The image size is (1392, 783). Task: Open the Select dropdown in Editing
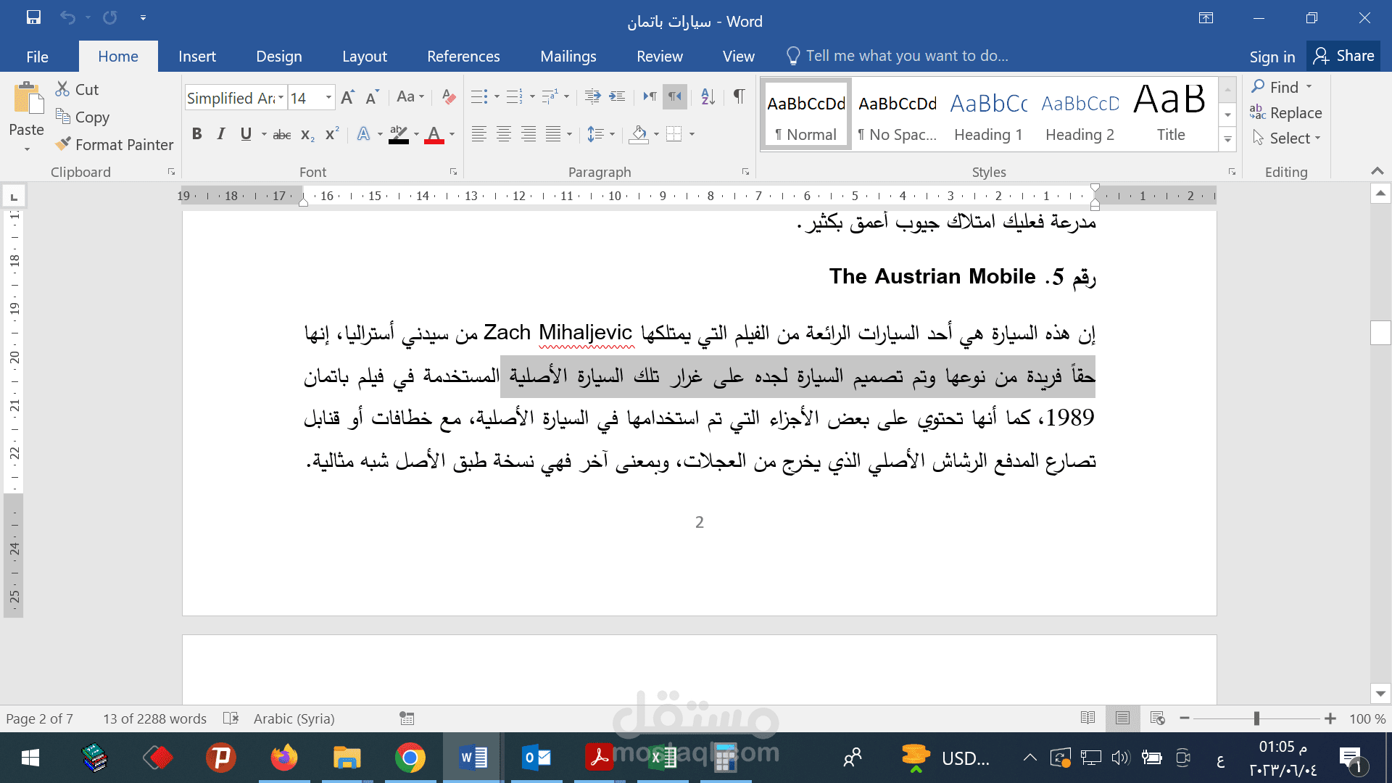[x=1287, y=138]
